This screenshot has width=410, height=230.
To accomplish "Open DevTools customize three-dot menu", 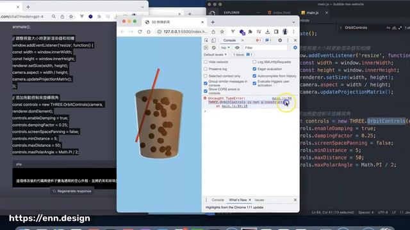I will (x=288, y=40).
